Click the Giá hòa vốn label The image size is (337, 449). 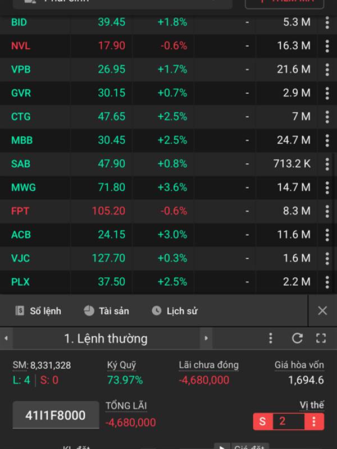click(299, 365)
